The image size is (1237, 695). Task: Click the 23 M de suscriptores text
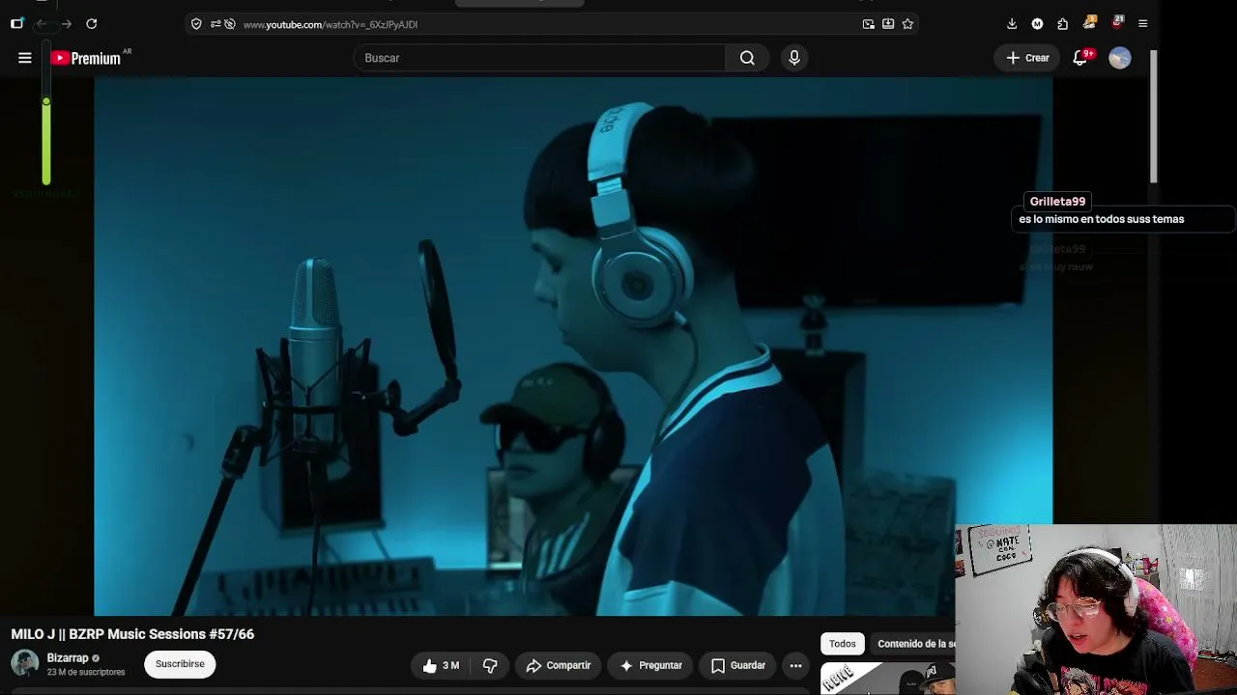pyautogui.click(x=86, y=672)
